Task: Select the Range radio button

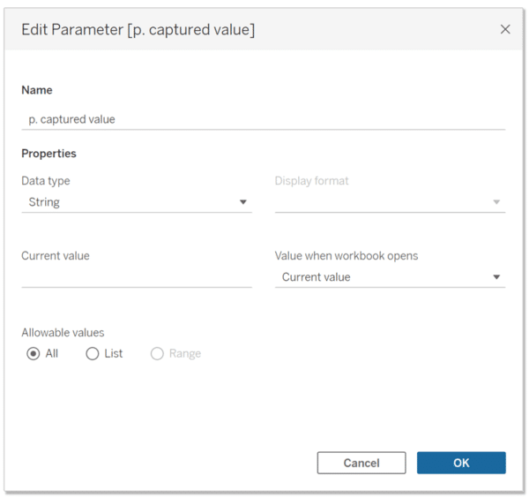Action: (x=157, y=353)
